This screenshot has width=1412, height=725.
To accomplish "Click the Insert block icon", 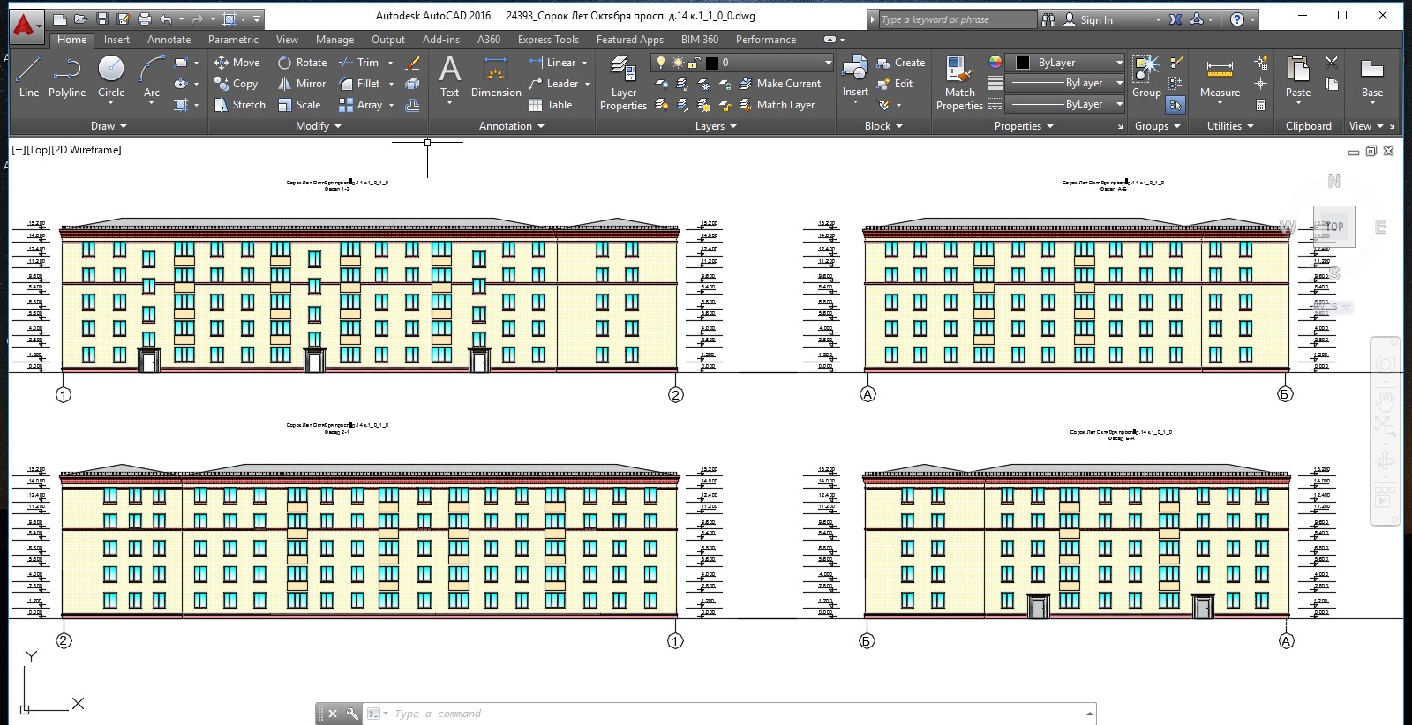I will tap(855, 77).
